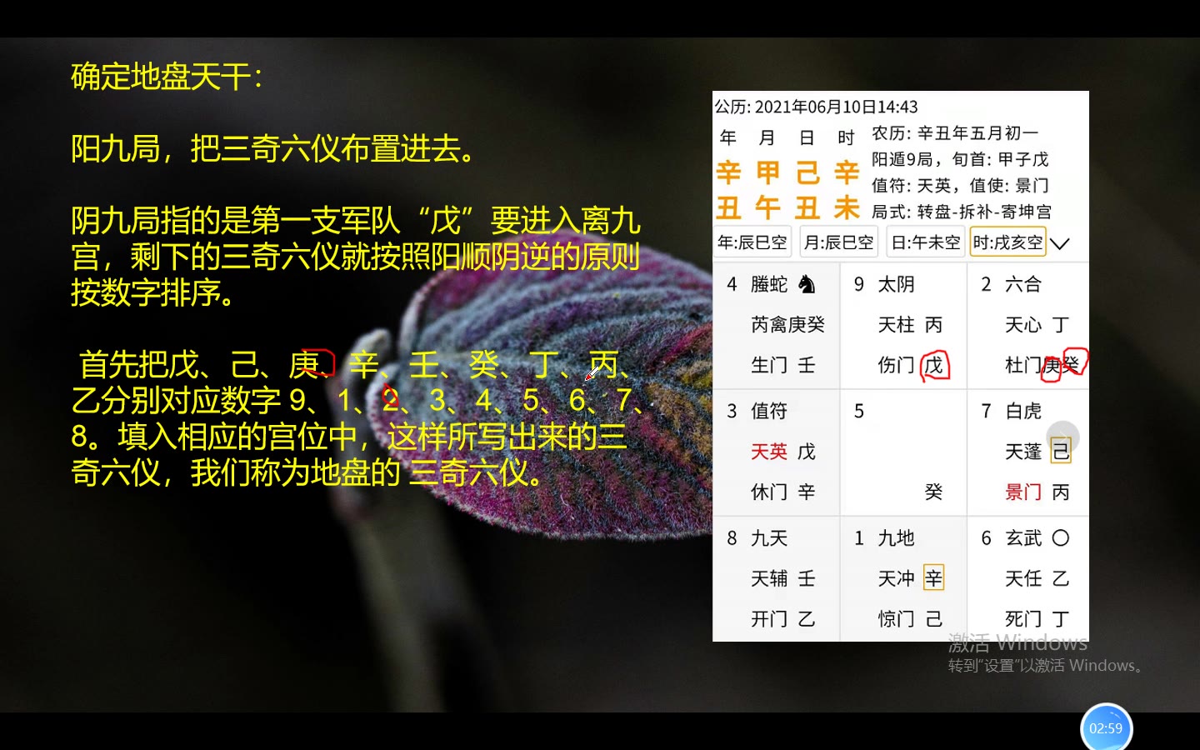
Task: Click the 天辅 壬 star text
Action: tap(783, 577)
